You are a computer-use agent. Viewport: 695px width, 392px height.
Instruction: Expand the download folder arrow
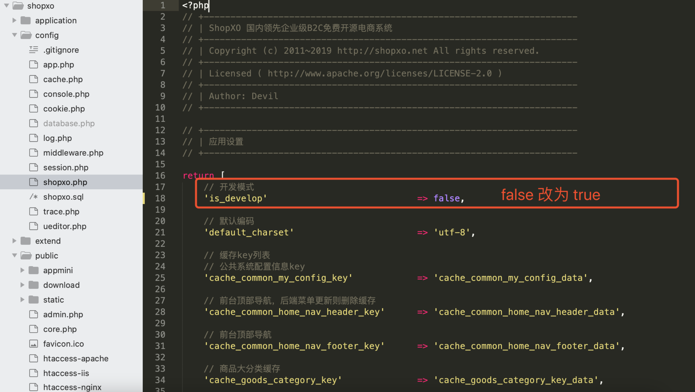coord(22,284)
